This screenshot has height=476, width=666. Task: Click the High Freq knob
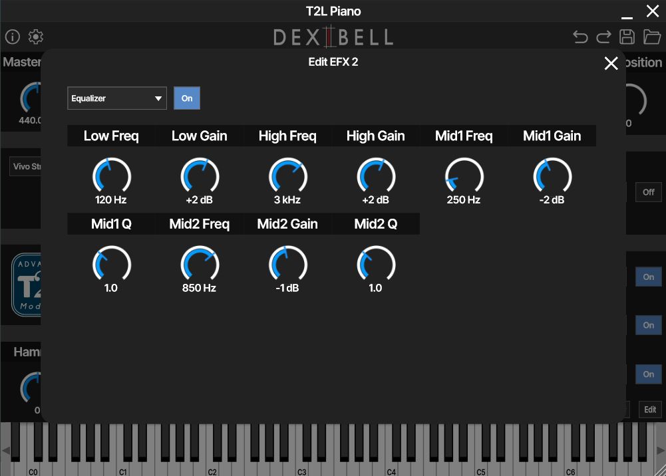coord(288,176)
